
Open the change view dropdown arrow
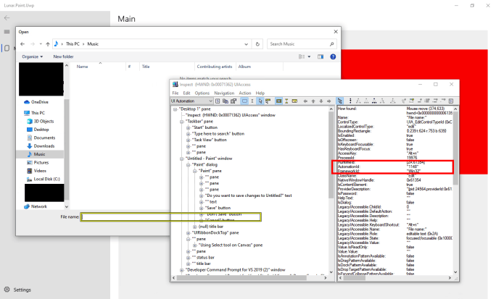point(309,57)
